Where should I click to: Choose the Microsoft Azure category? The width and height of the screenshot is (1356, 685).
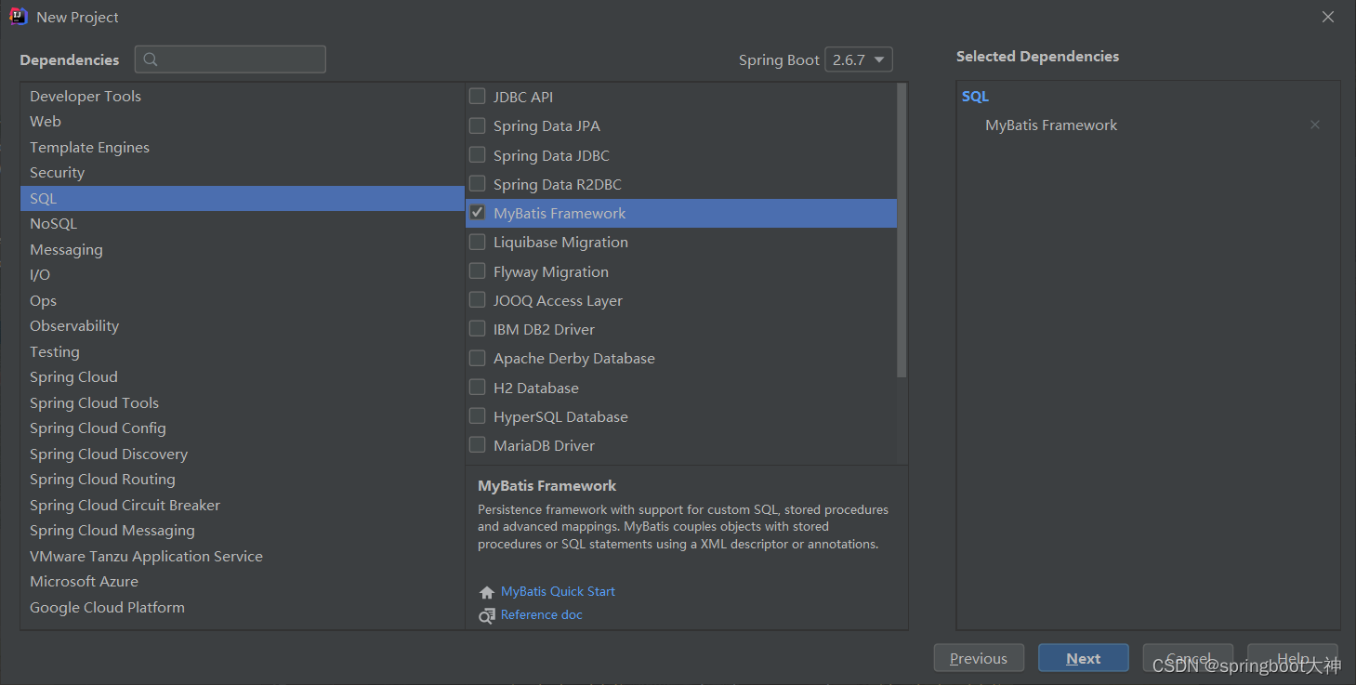pos(242,582)
